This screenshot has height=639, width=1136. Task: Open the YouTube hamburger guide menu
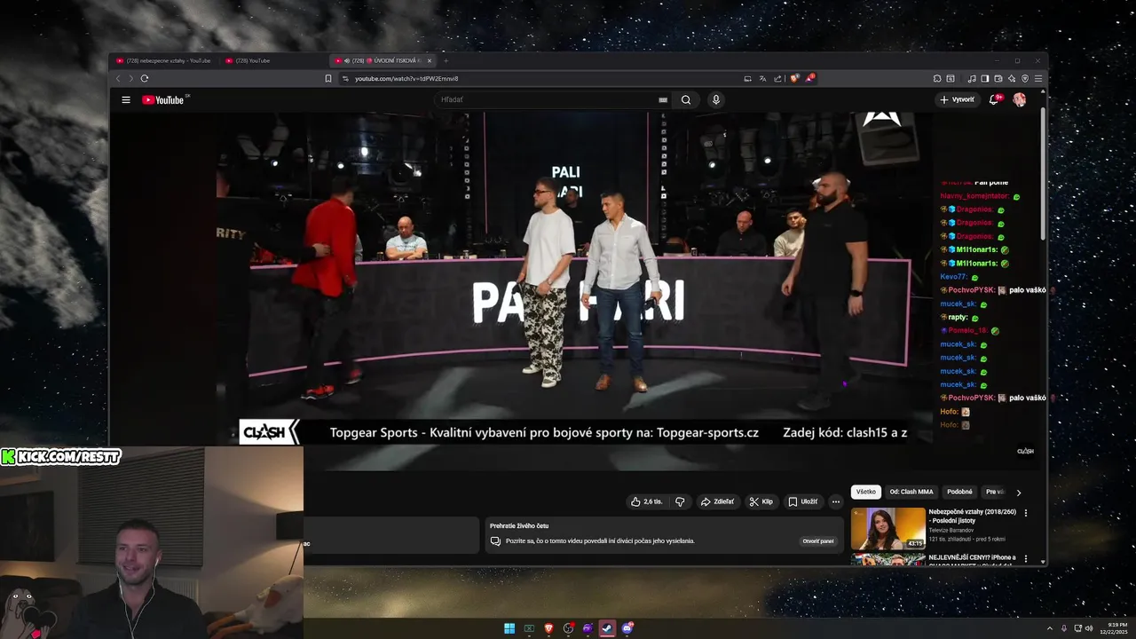coord(126,99)
